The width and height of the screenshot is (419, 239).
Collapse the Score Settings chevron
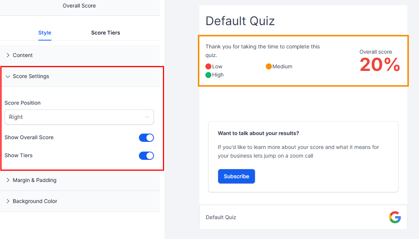pos(8,76)
